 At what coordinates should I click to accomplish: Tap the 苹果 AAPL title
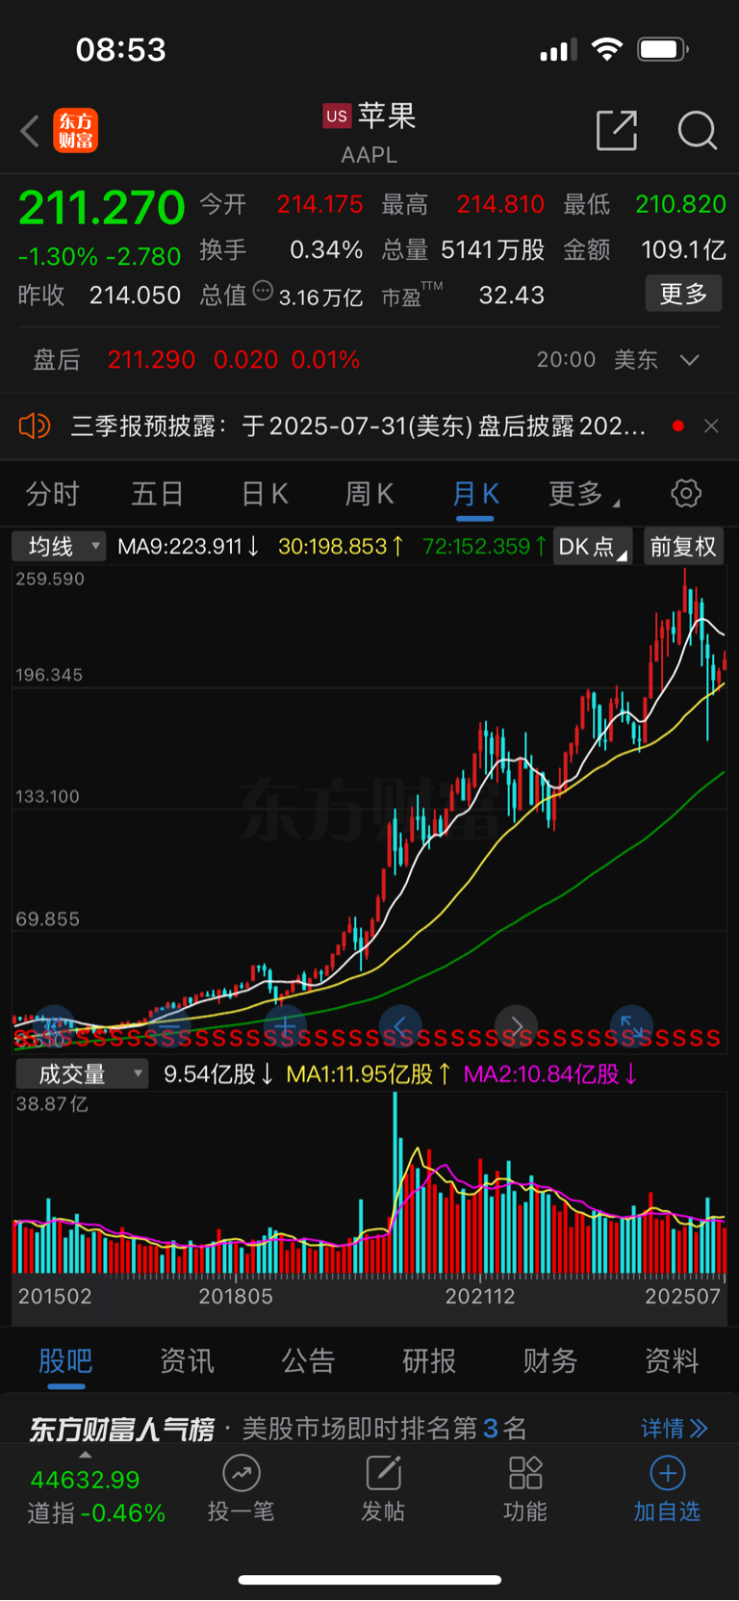(369, 133)
